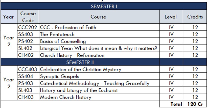Click the Level column header
This screenshot has height=108, width=208.
click(171, 17)
